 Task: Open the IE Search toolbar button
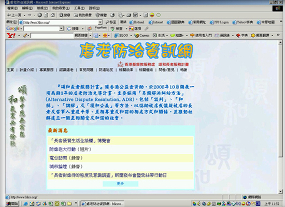point(65,15)
